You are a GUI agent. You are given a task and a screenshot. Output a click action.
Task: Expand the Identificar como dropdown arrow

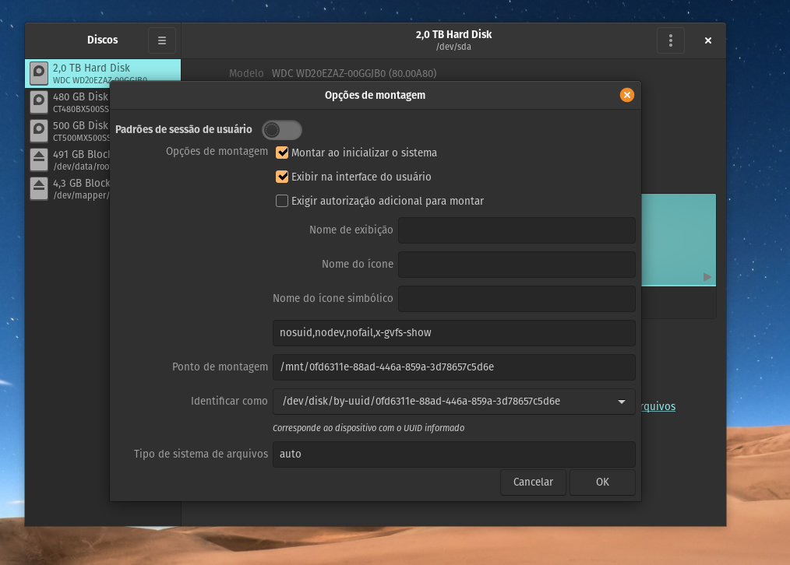coord(621,402)
